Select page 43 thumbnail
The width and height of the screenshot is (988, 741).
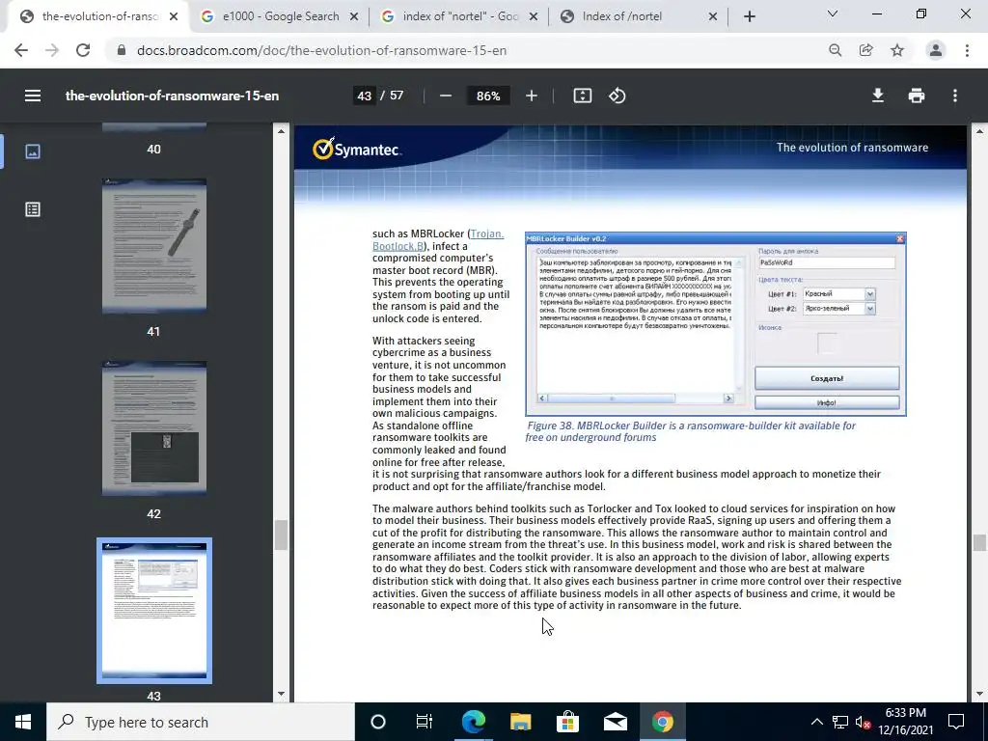click(x=154, y=611)
